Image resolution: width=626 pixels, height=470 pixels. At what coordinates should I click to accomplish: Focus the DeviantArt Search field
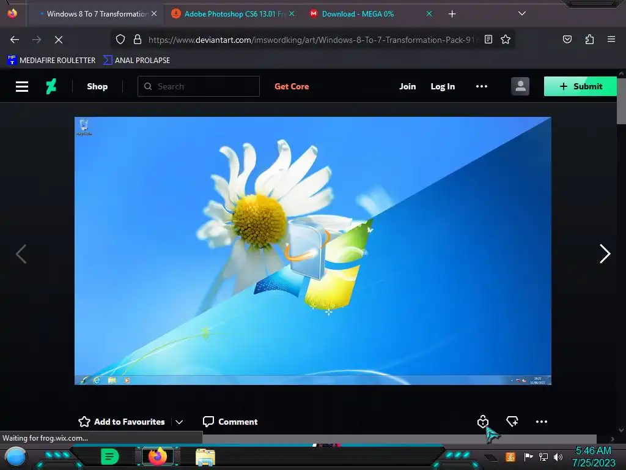click(199, 86)
